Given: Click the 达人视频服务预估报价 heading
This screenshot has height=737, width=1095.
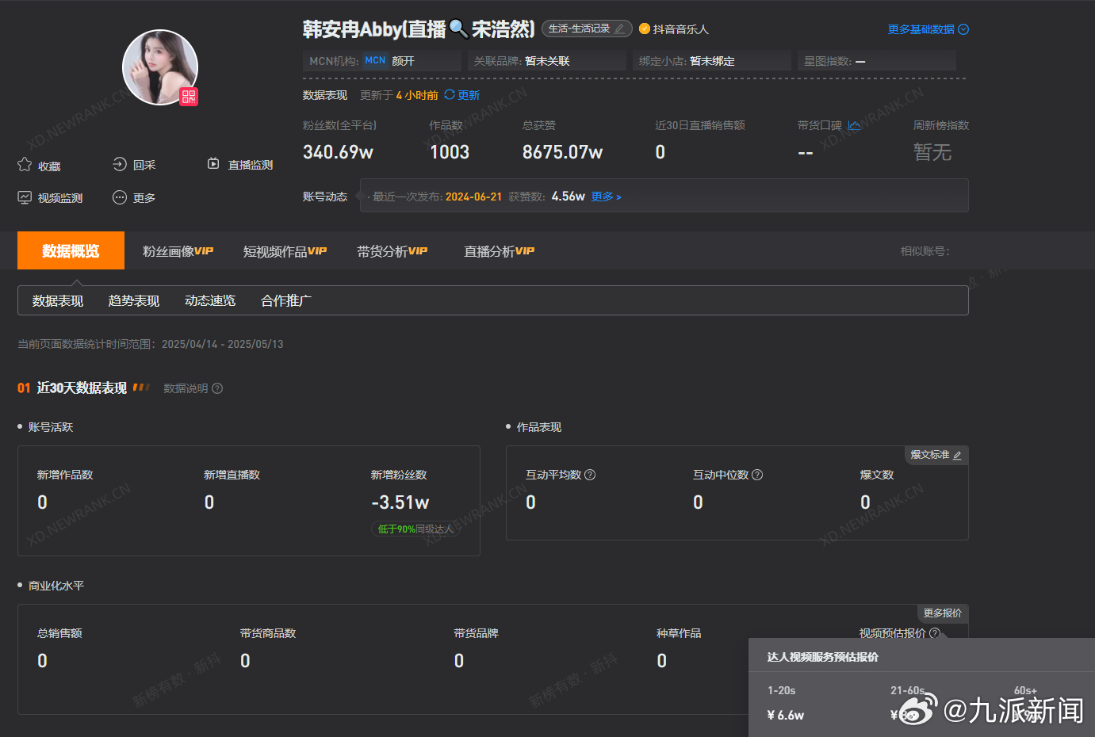Looking at the screenshot, I should [x=822, y=657].
